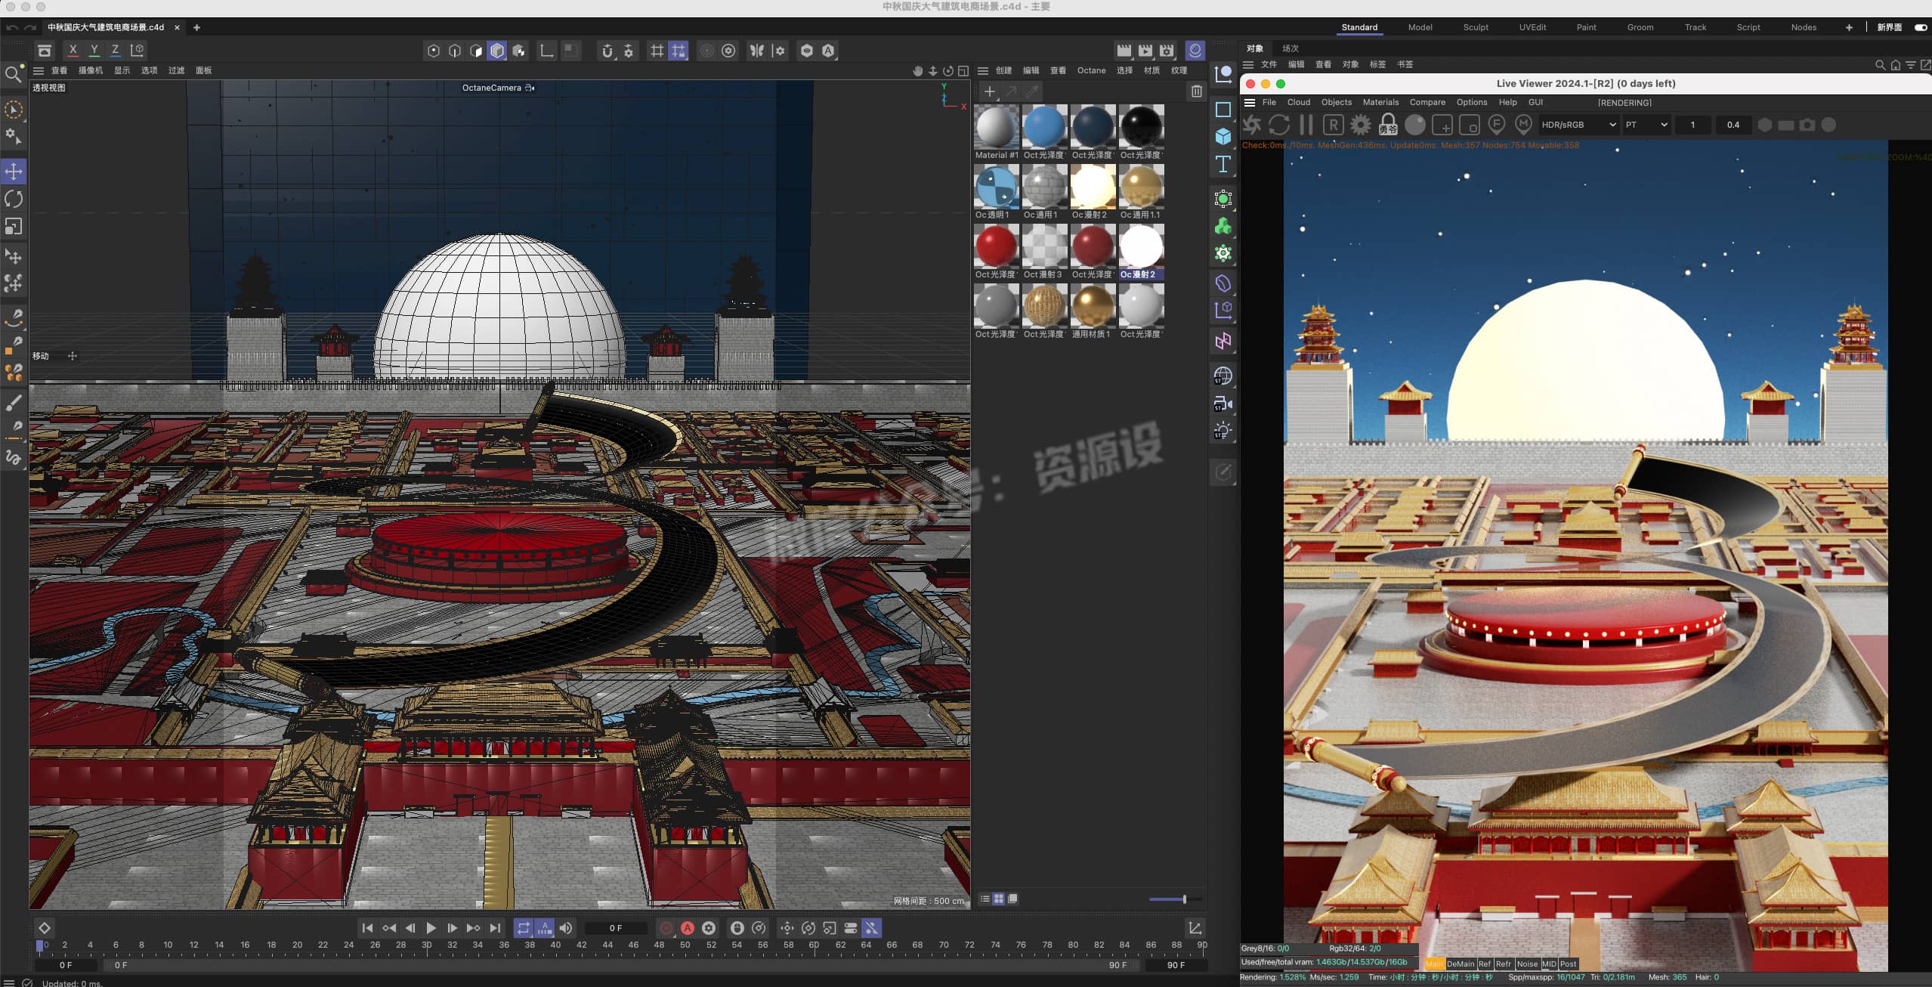Click the Brush paint tool in left toolbar
Screen dimensions: 1932x987
pos(14,403)
